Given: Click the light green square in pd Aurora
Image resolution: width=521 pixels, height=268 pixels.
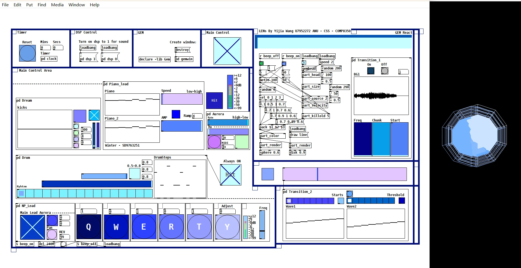Looking at the screenshot, I should [242, 142].
